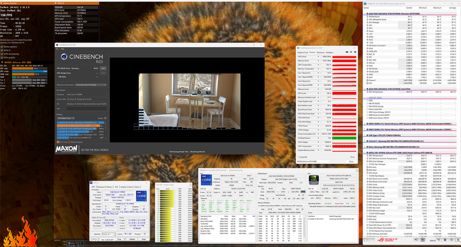Open the Graphics tab in CPU-Z
The width and height of the screenshot is (461, 247).
(x=123, y=187)
